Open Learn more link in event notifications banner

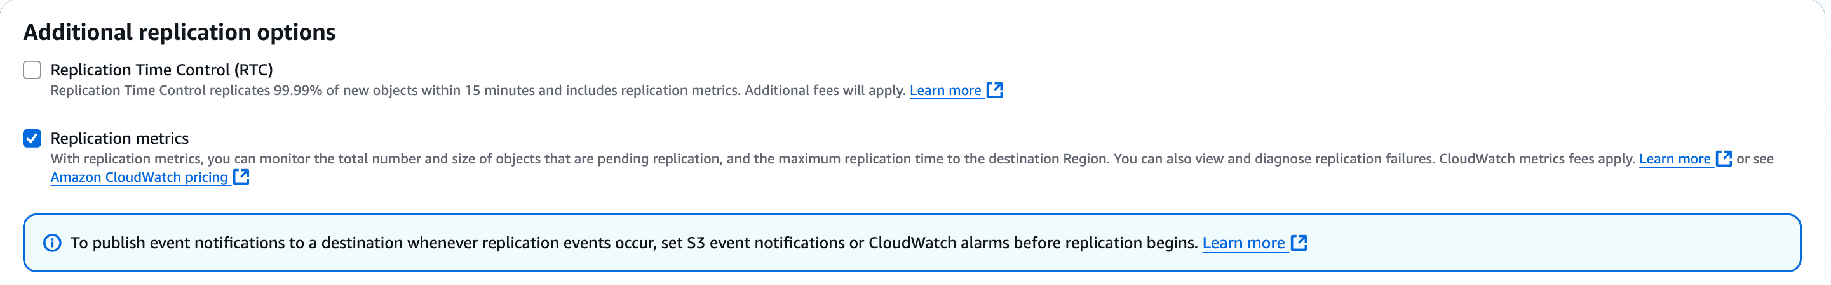(1243, 243)
